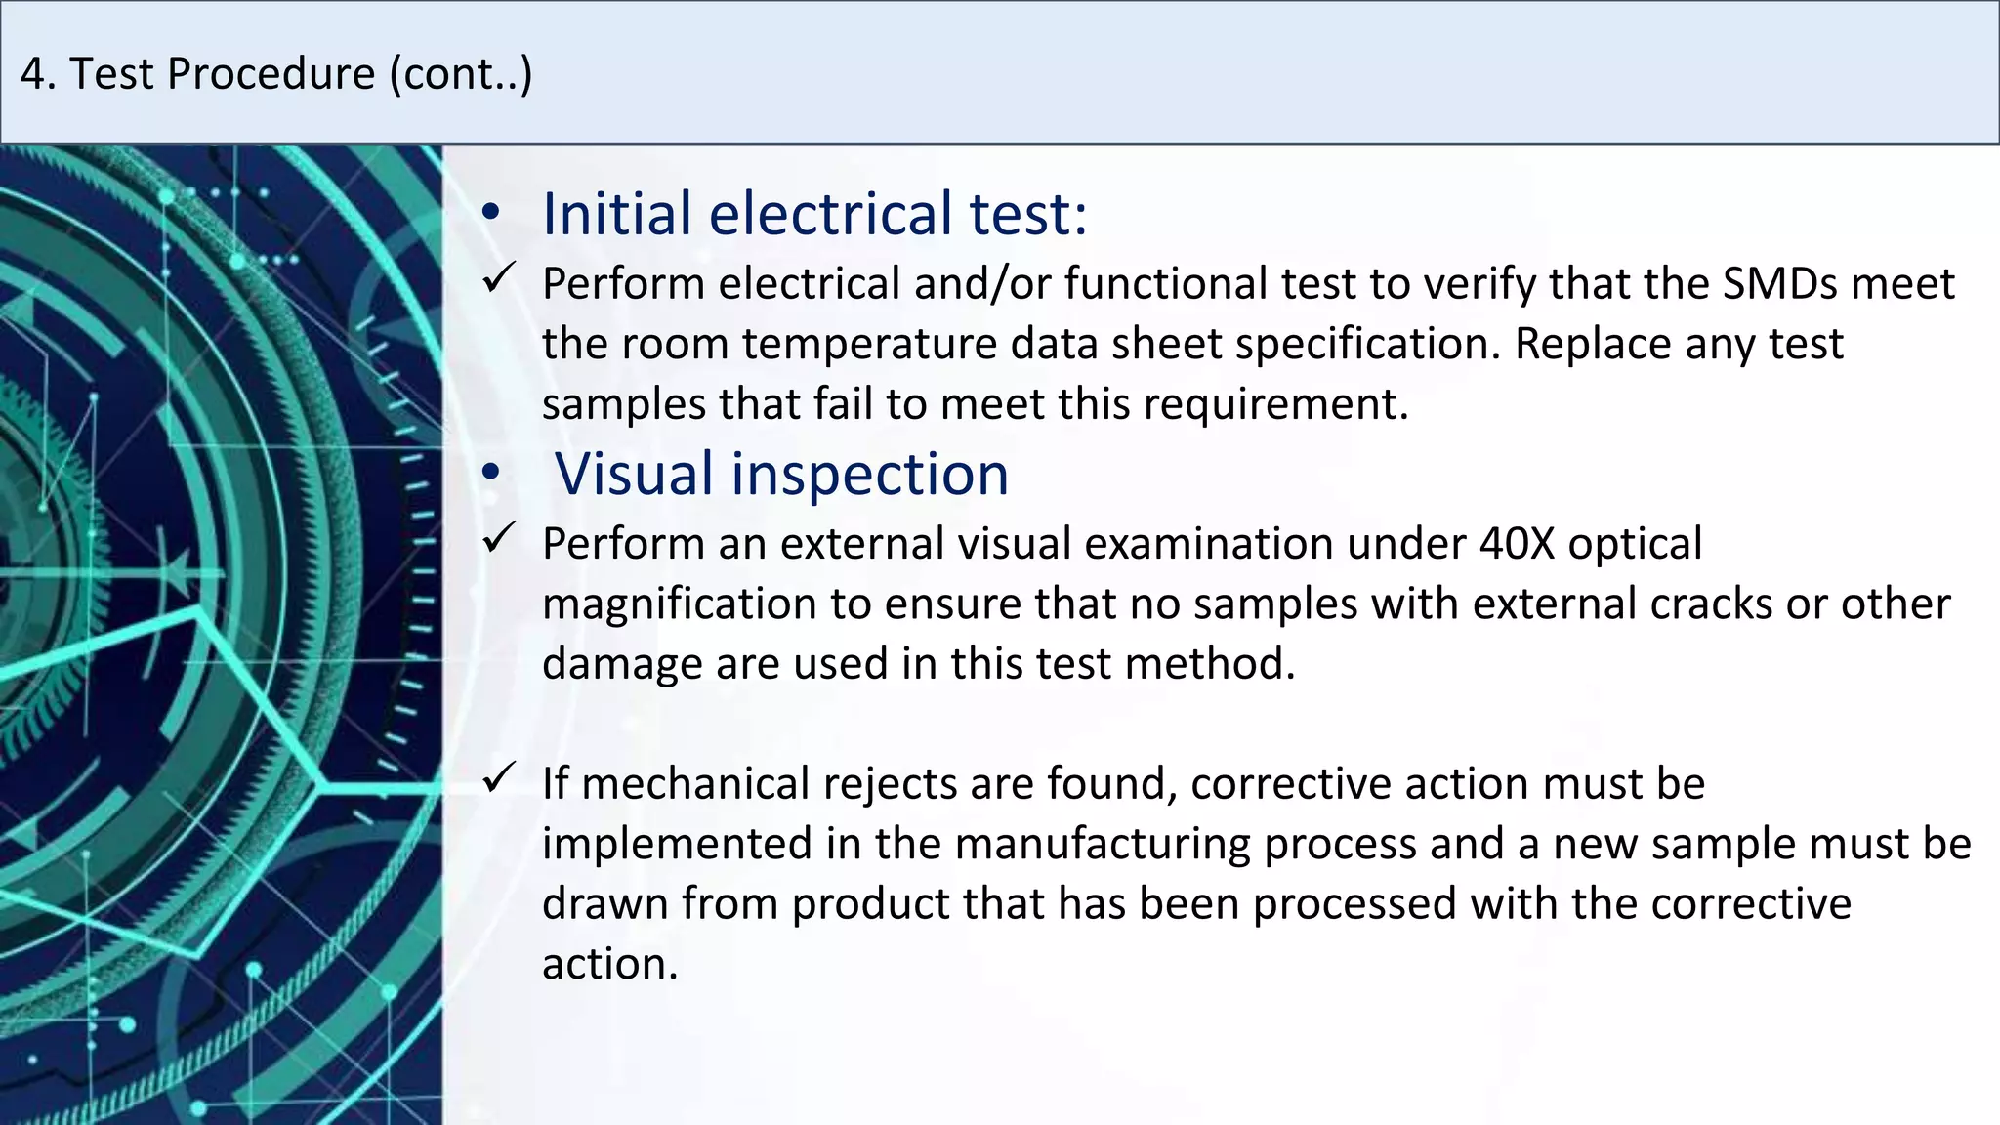Screen dimensions: 2000x1125
Task: Click the bullet beside 'Visual inspection'
Action: [x=491, y=474]
